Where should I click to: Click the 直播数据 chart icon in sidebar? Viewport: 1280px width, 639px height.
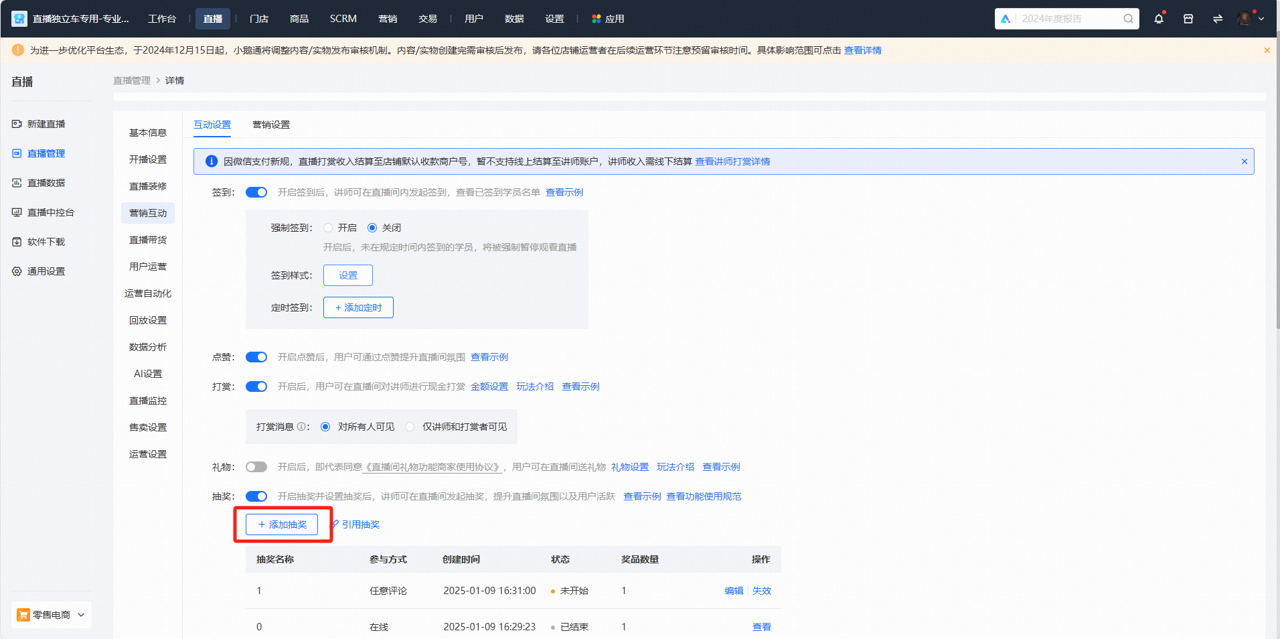[17, 183]
